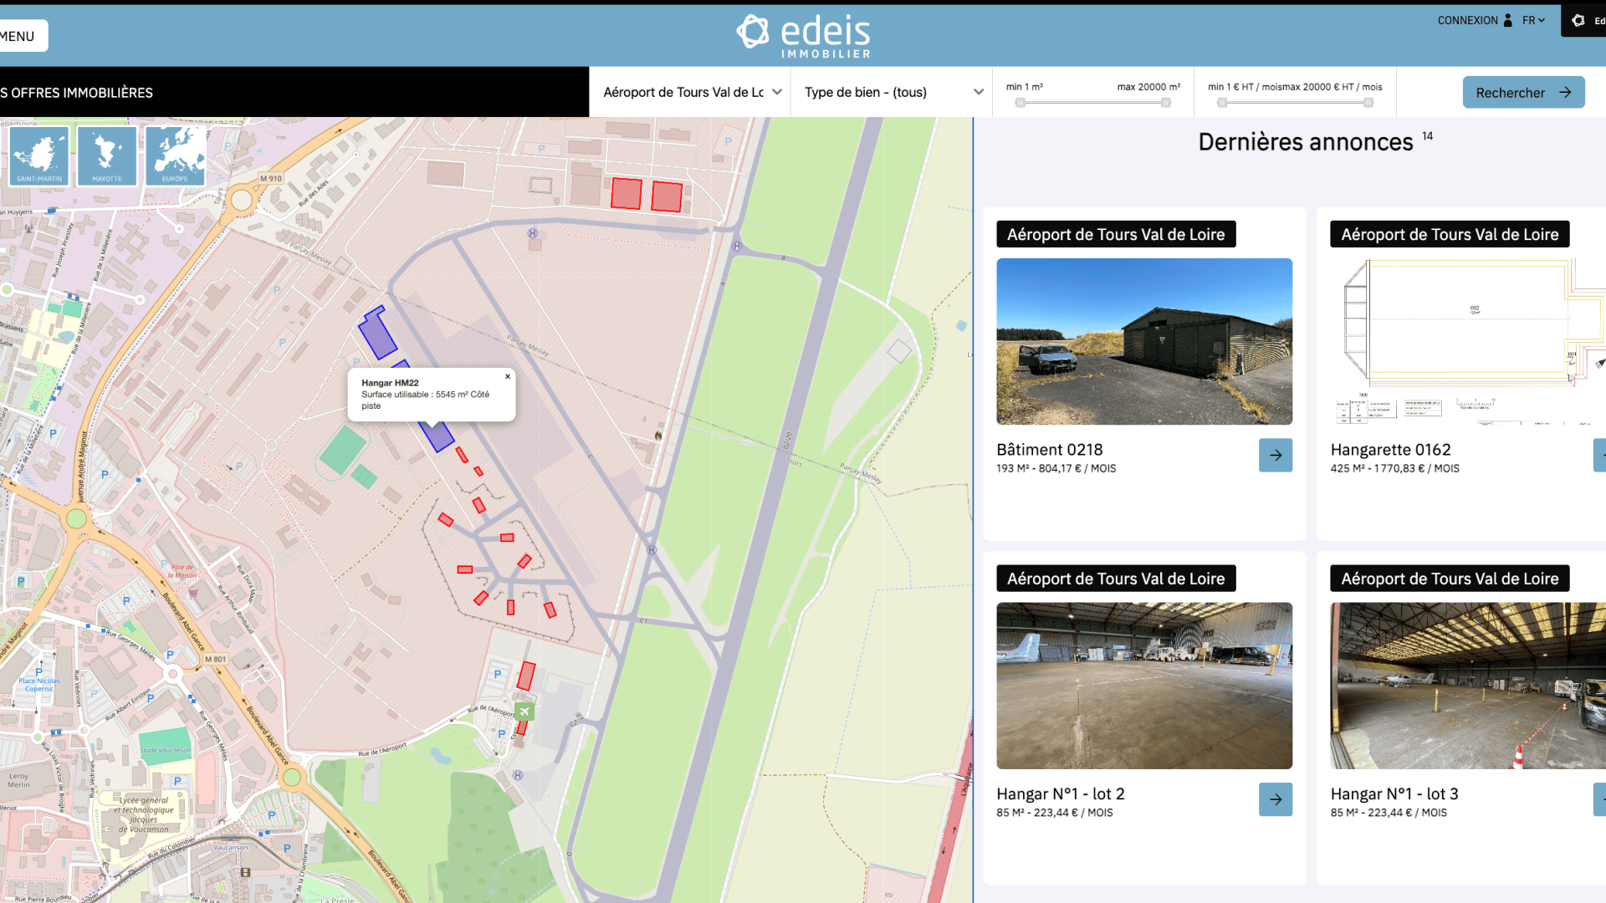Click the large blue hangar polygon on map
1606x903 pixels.
[376, 333]
